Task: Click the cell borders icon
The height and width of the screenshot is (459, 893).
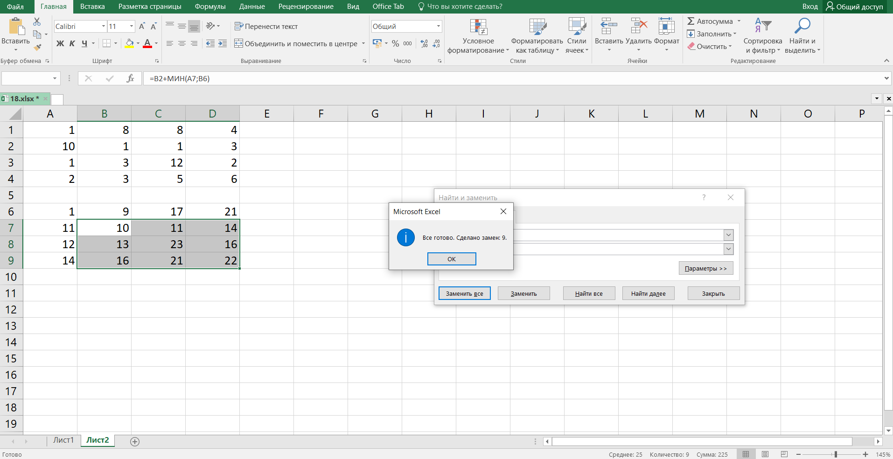Action: pyautogui.click(x=107, y=43)
